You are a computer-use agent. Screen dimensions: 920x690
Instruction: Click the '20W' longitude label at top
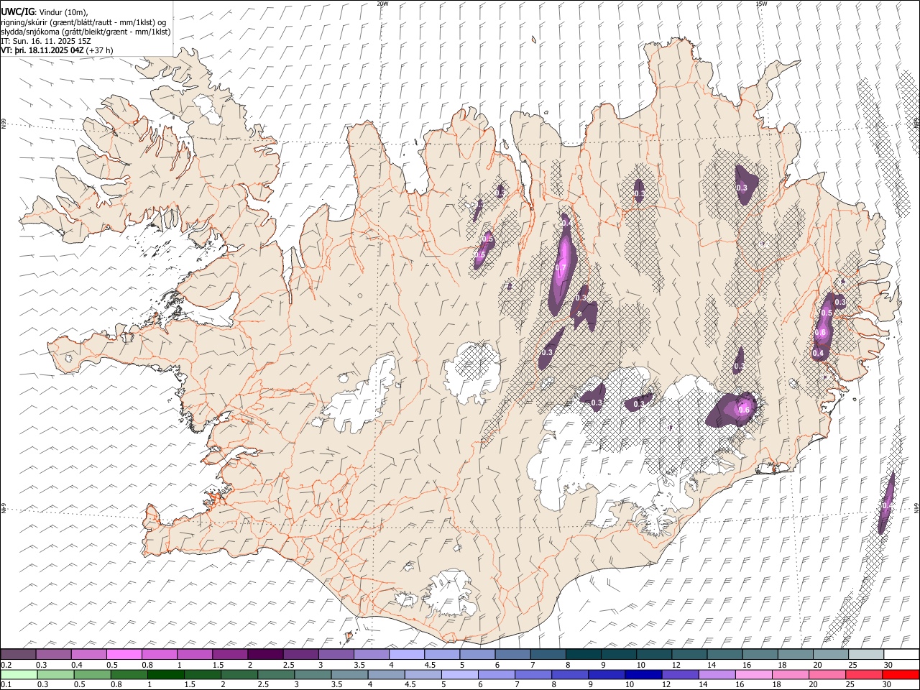(x=382, y=4)
